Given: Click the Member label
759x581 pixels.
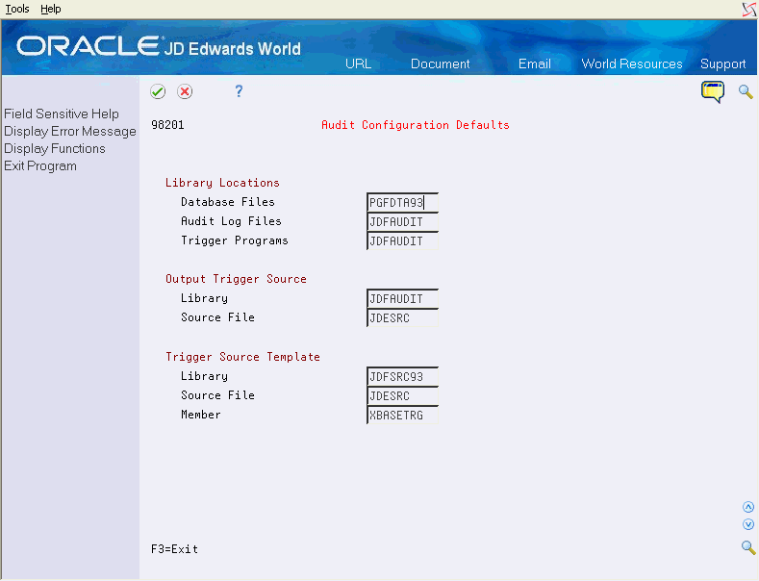Looking at the screenshot, I should 201,415.
